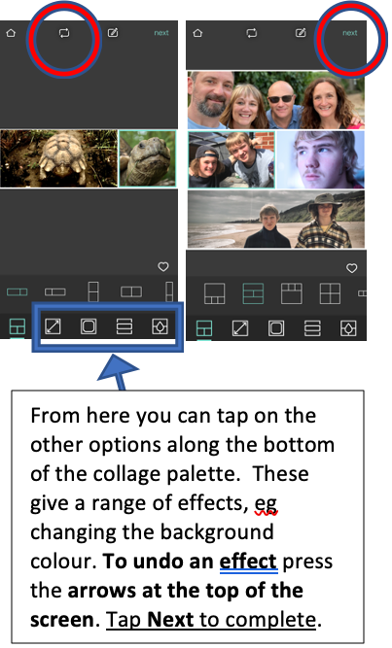
Task: Select the layout grid tab in right toolbar
Action: (204, 328)
